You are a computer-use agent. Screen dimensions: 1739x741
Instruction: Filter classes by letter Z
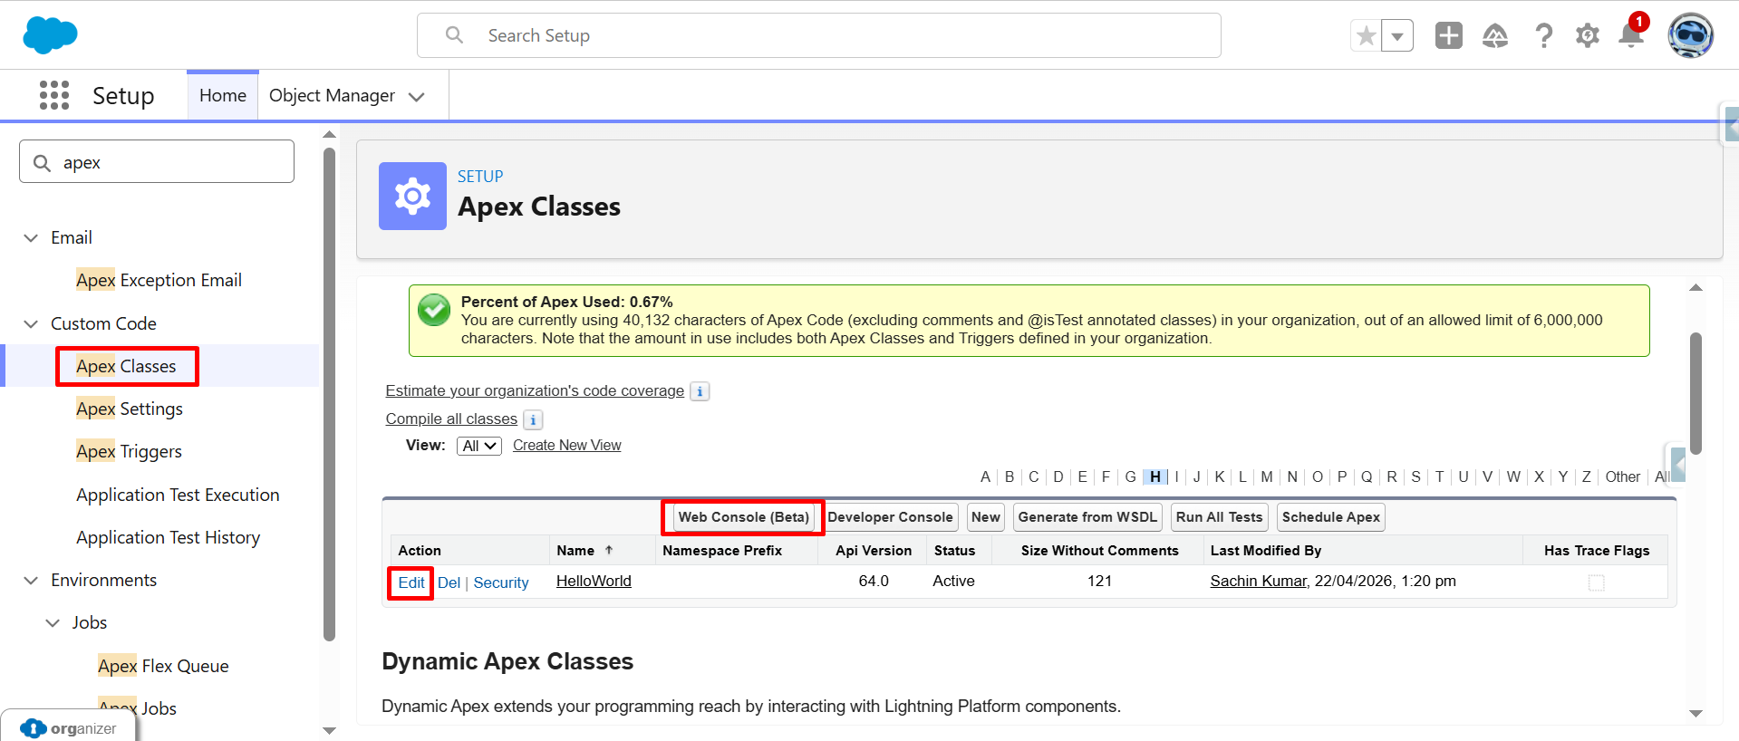pos(1586,476)
